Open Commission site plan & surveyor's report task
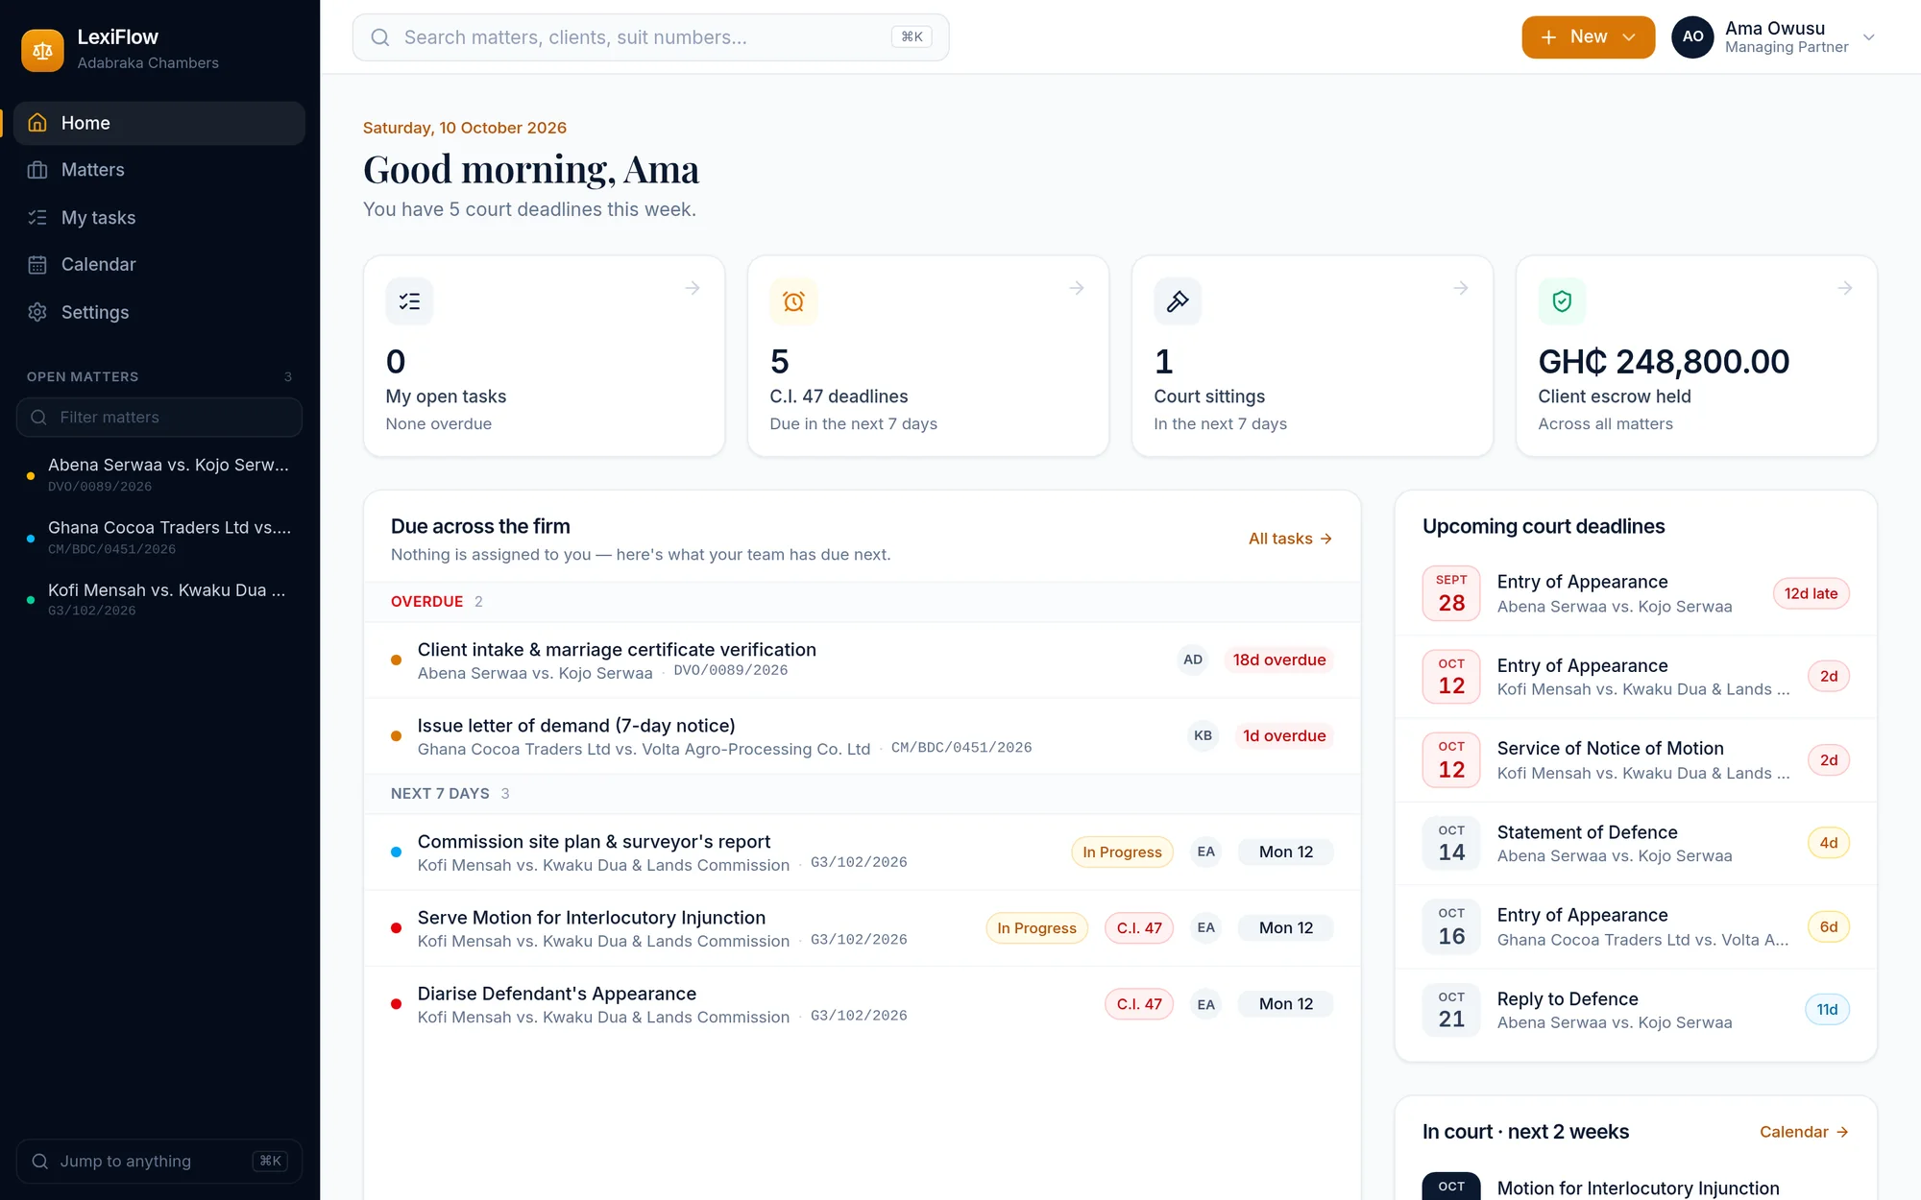Image resolution: width=1921 pixels, height=1200 pixels. [863, 852]
